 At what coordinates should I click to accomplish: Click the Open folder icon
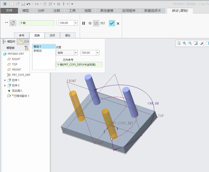pyautogui.click(x=18, y=4)
